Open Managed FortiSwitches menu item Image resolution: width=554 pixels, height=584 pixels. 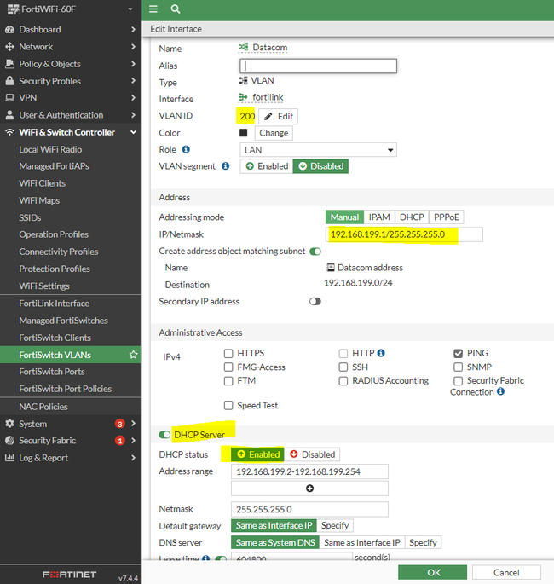tap(63, 321)
